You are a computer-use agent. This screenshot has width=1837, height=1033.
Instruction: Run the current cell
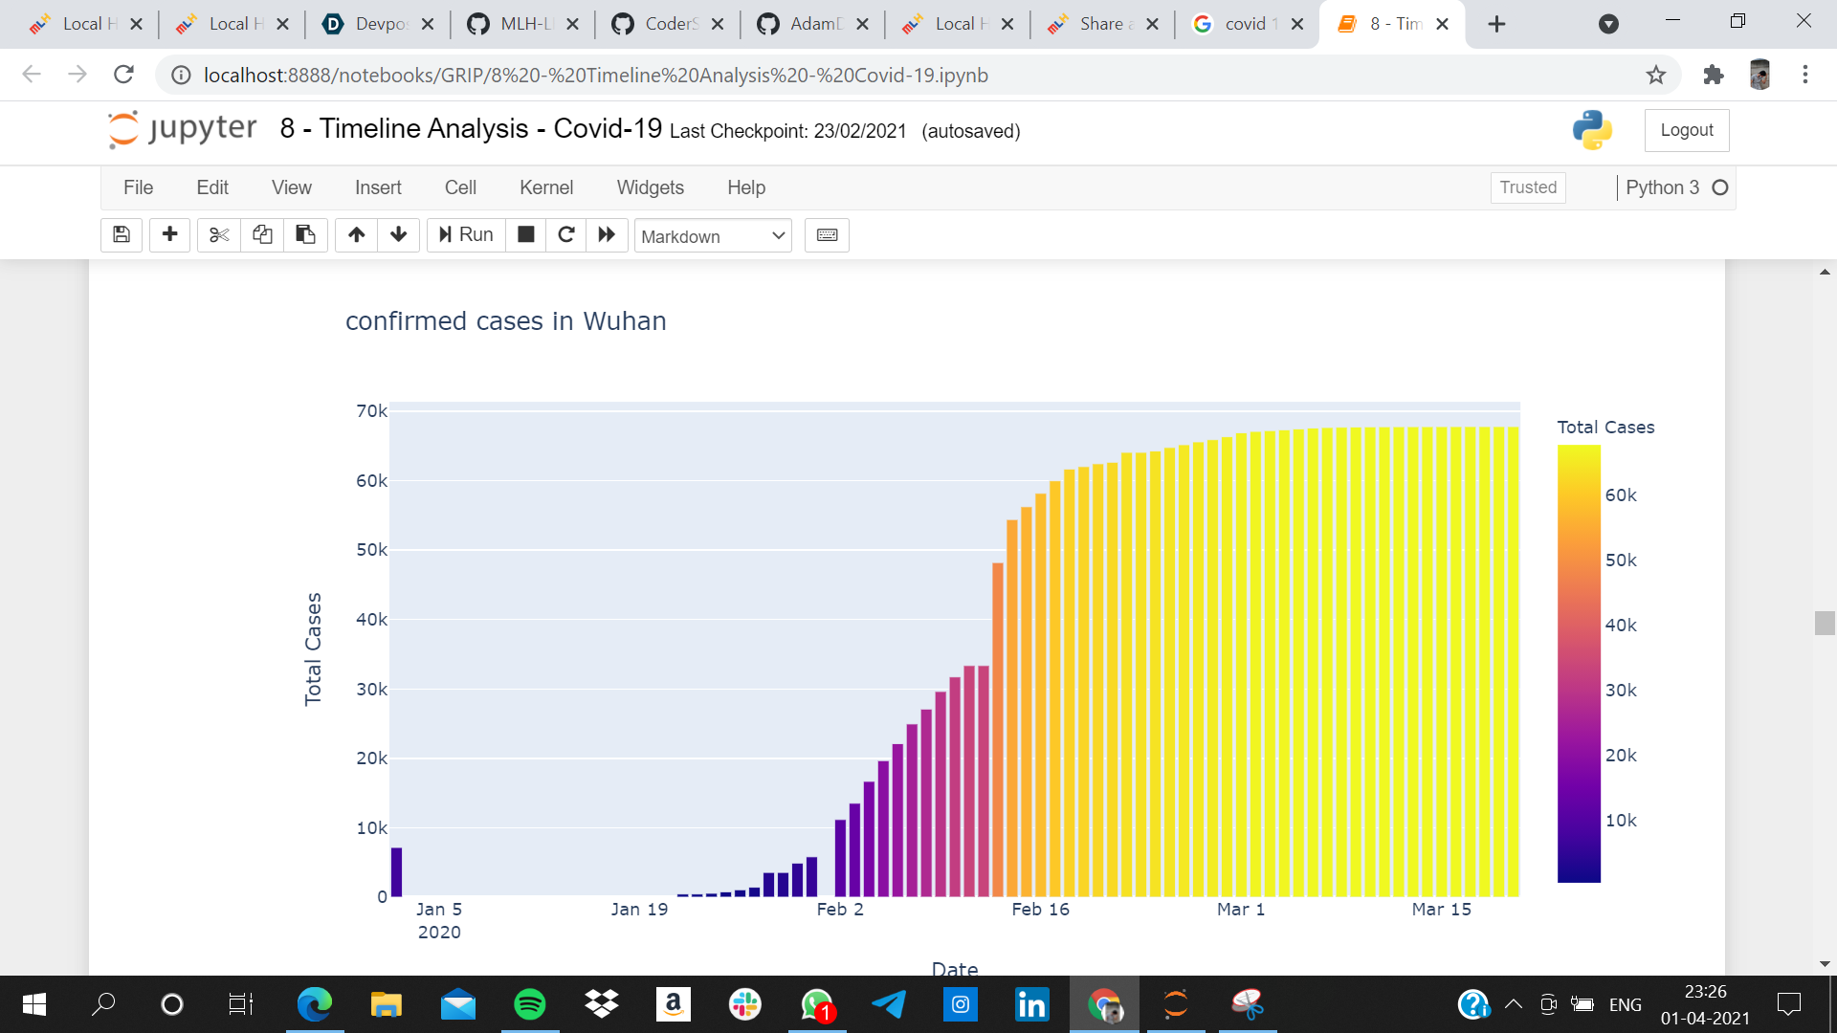point(466,235)
